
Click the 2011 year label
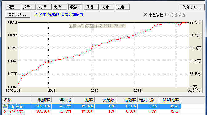pos(52,91)
